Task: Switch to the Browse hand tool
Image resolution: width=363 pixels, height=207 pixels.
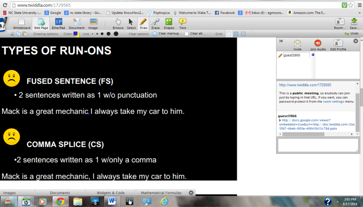Action: (118, 23)
